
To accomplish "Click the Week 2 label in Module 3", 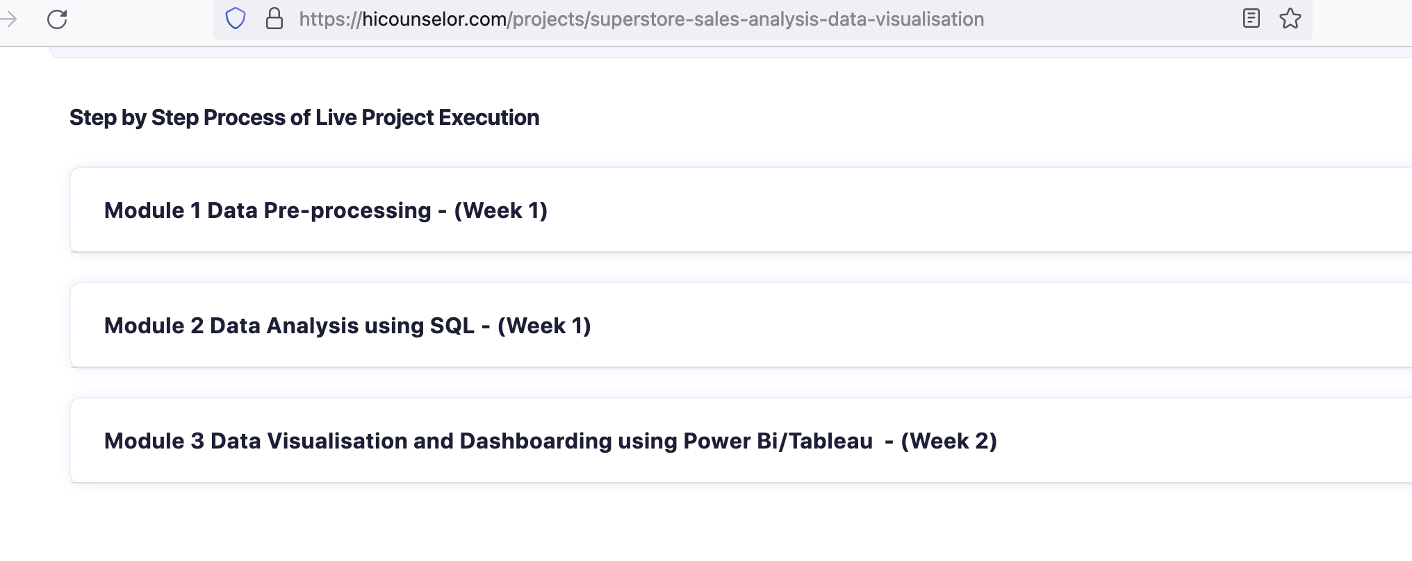I will click(x=949, y=440).
